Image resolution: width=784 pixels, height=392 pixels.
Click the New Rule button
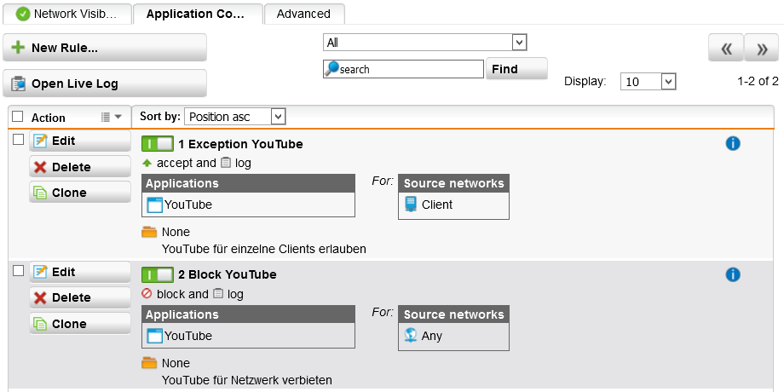pos(105,48)
